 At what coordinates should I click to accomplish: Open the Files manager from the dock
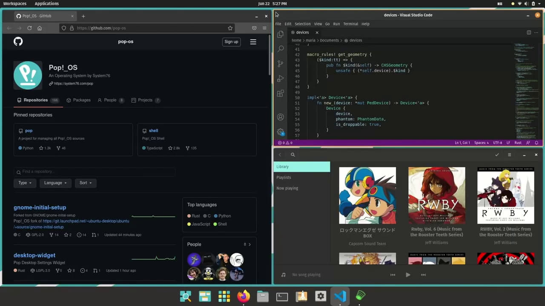click(263, 296)
